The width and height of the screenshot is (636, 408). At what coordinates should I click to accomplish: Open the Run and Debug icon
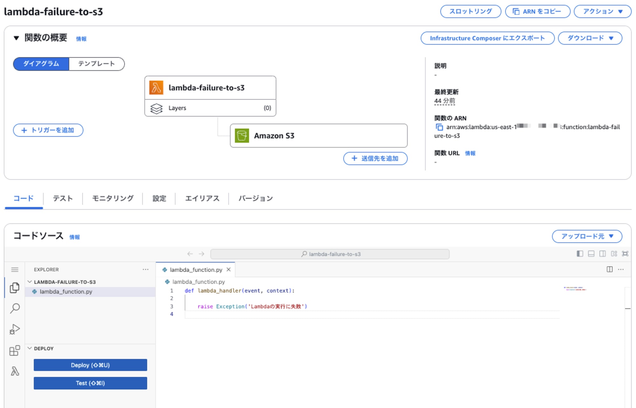pos(15,329)
